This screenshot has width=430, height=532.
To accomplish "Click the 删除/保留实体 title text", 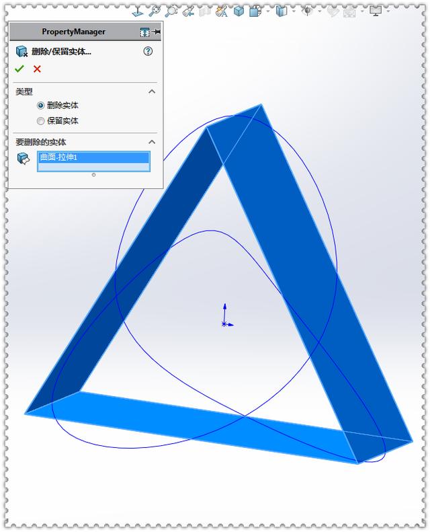I will coord(61,52).
